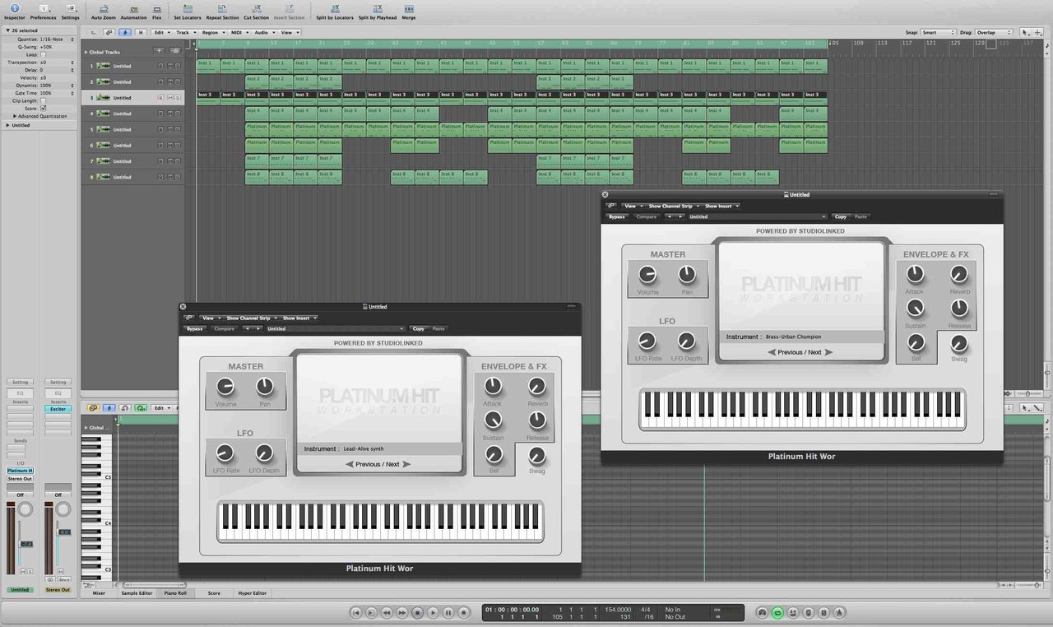
Task: Click the Repeat Section icon
Action: coord(222,11)
